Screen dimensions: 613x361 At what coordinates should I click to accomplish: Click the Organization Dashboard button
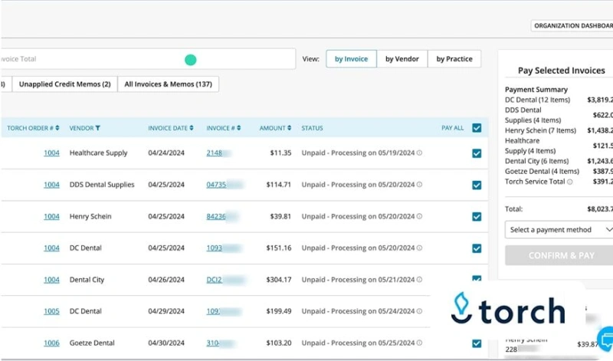click(572, 25)
